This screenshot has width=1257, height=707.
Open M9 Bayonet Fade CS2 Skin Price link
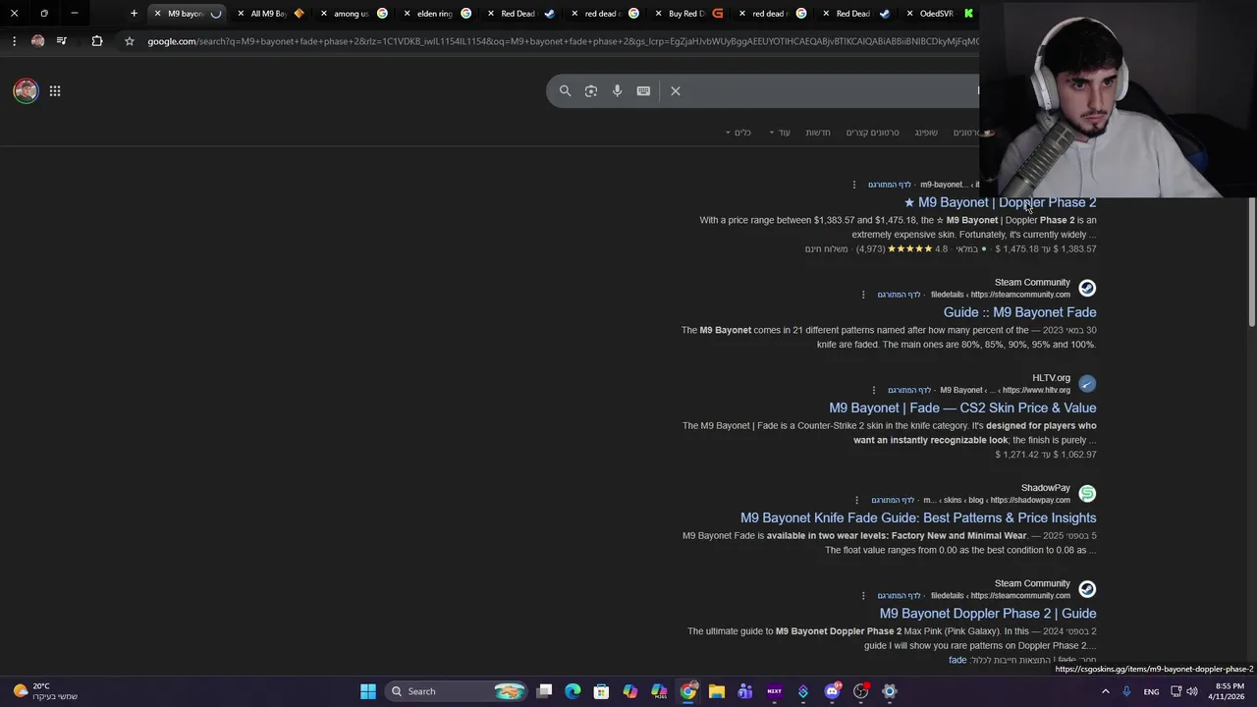[x=962, y=408]
